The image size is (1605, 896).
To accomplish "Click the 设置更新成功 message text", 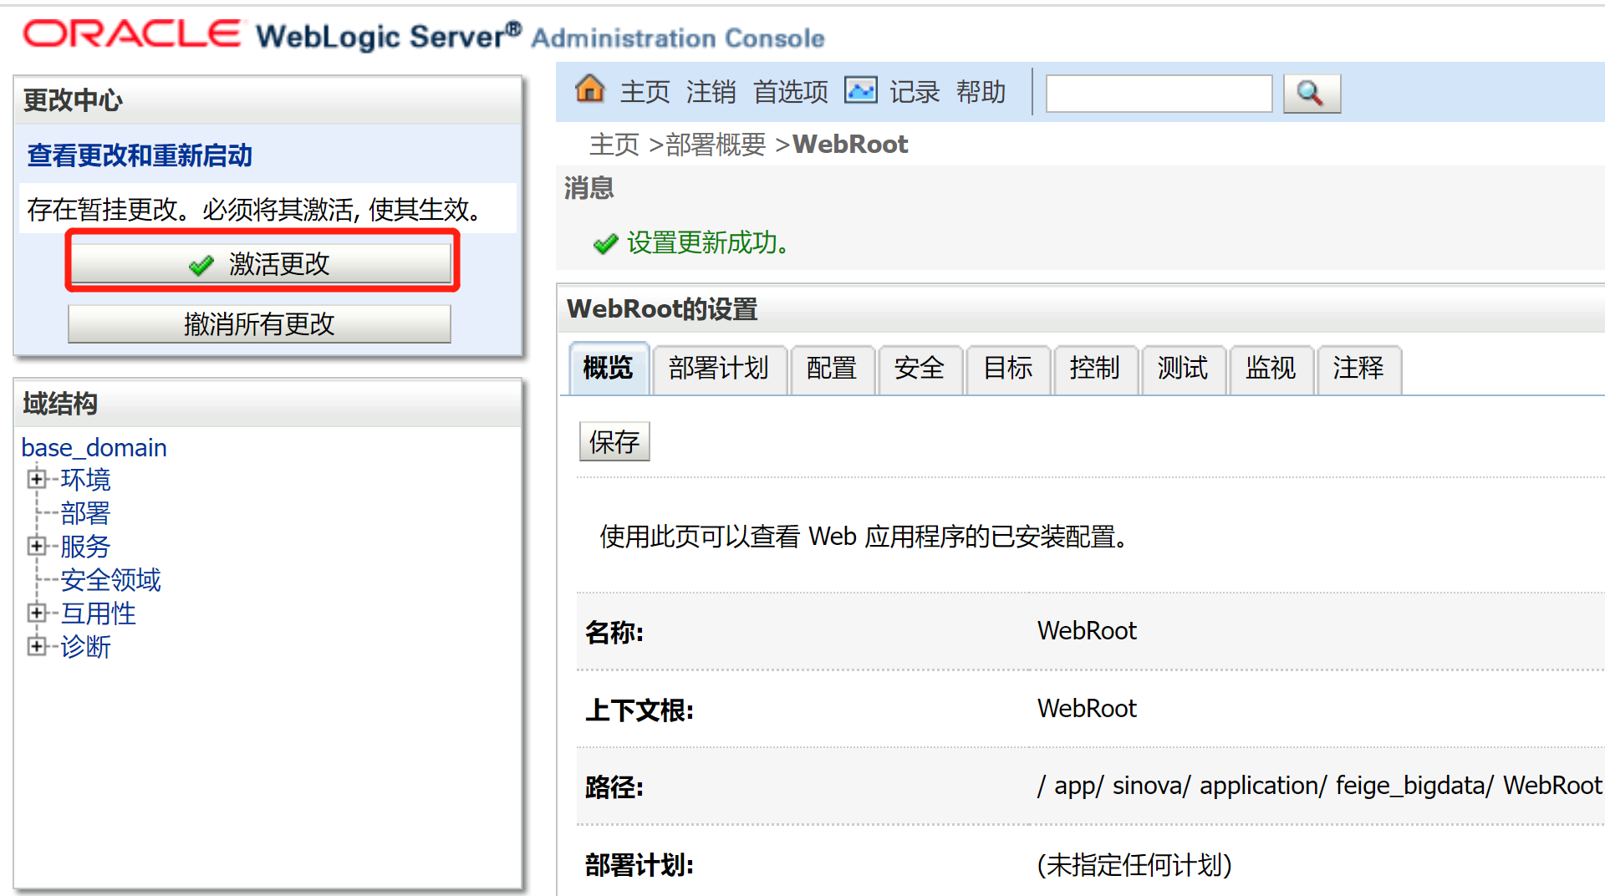I will click(707, 242).
